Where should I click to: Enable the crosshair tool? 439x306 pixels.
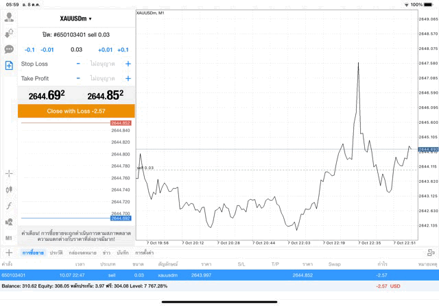click(9, 174)
